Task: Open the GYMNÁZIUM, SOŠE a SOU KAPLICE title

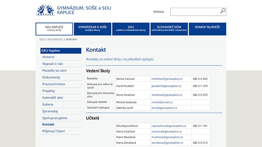Action: click(84, 10)
